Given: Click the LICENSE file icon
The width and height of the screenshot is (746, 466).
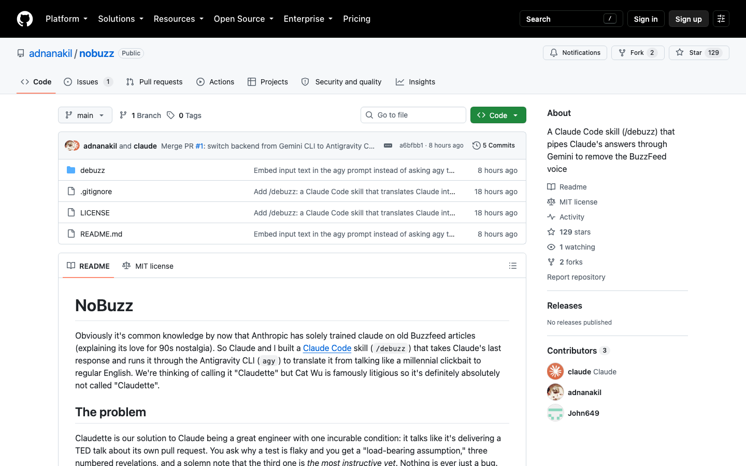Looking at the screenshot, I should click(71, 212).
